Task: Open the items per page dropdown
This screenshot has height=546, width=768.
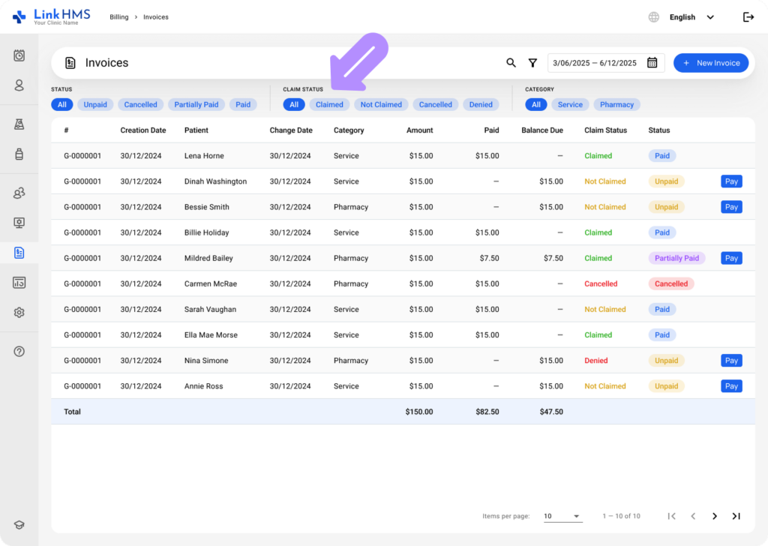Action: point(562,516)
